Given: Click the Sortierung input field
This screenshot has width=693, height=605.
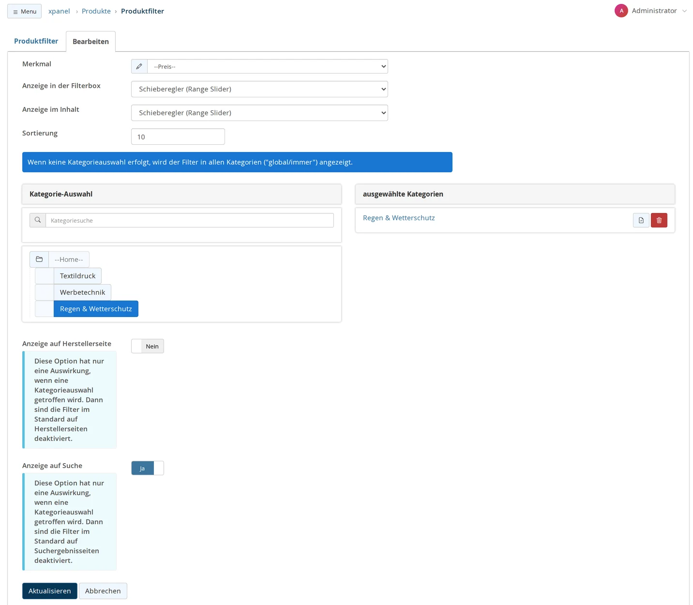Looking at the screenshot, I should (178, 136).
